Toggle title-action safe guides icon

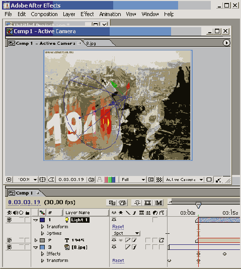[x=42, y=180]
